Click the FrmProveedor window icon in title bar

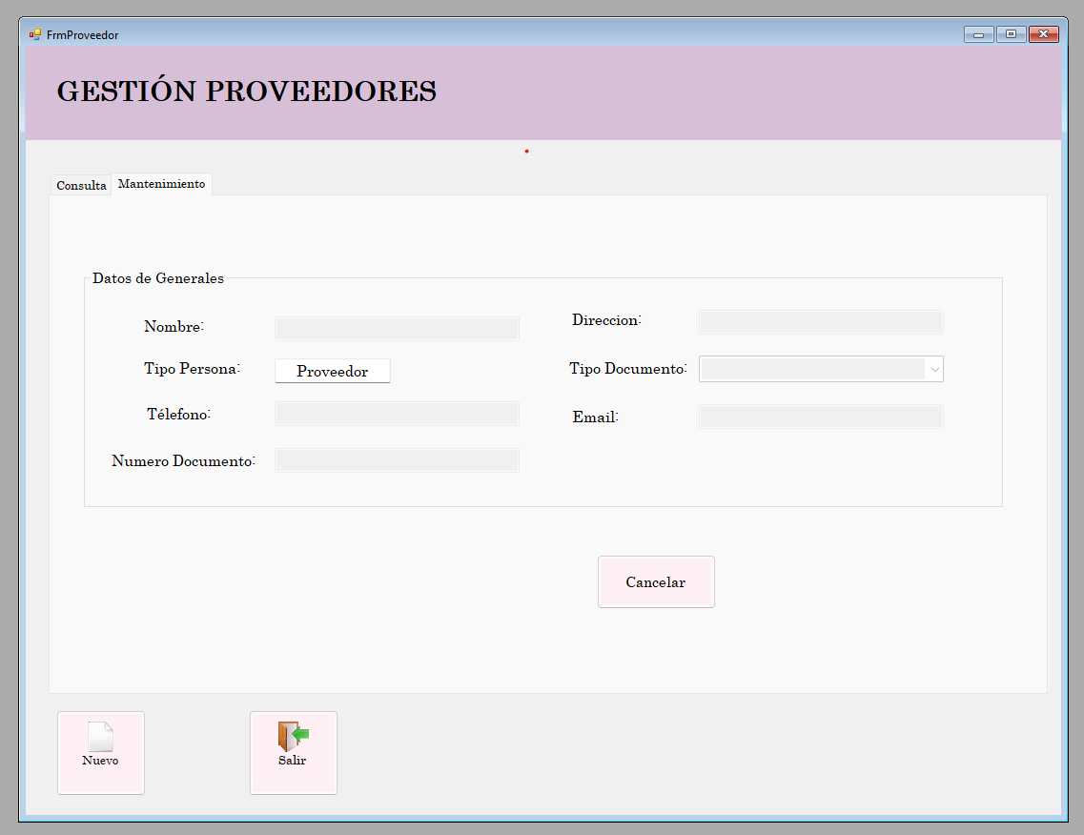tap(35, 34)
